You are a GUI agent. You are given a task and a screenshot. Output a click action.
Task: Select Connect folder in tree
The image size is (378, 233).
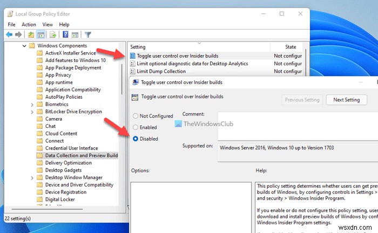coord(54,141)
